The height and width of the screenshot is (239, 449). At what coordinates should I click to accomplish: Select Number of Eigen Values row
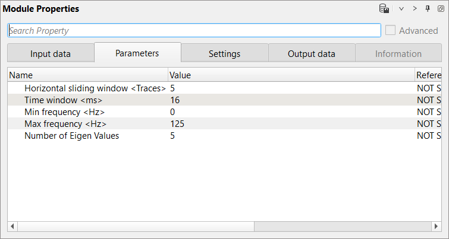[71, 136]
